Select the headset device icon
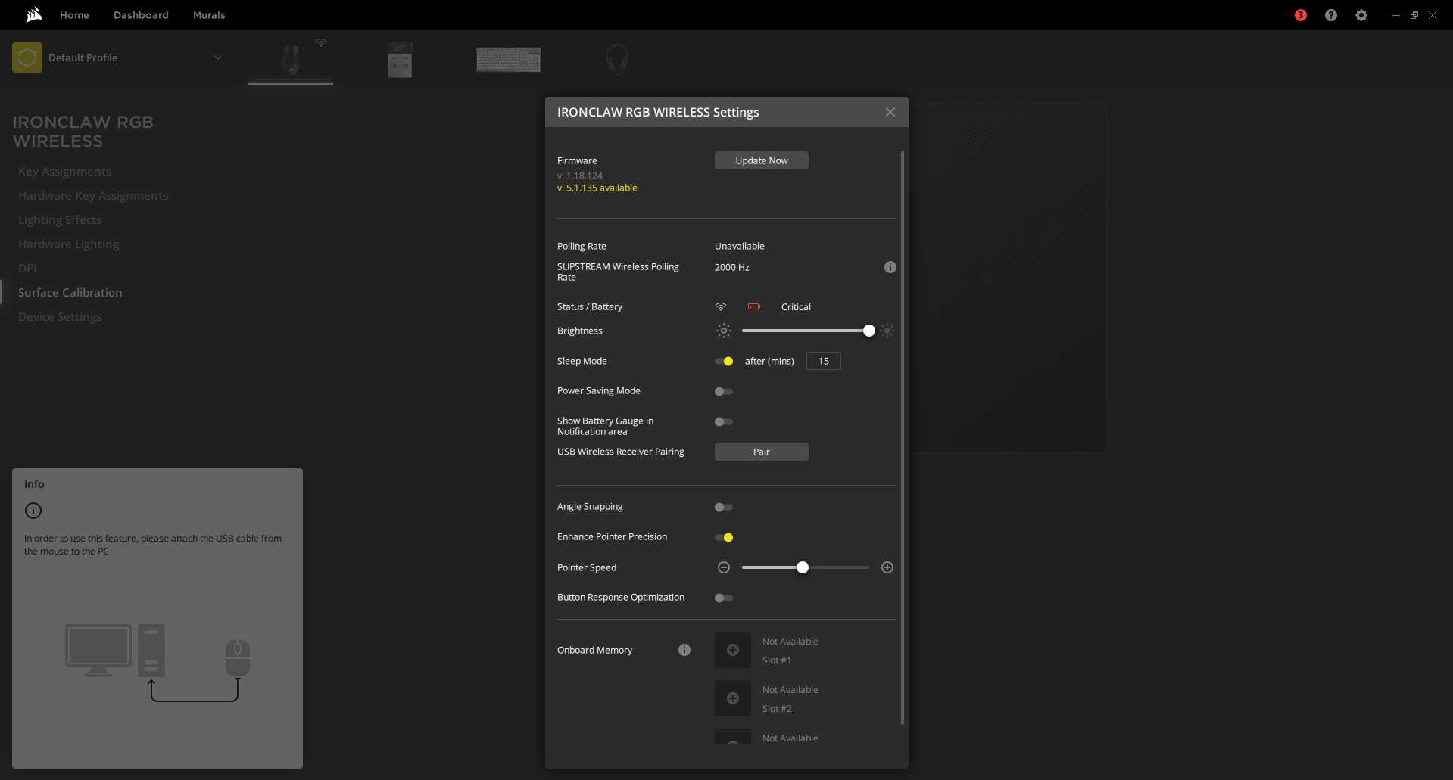The image size is (1453, 780). click(617, 59)
